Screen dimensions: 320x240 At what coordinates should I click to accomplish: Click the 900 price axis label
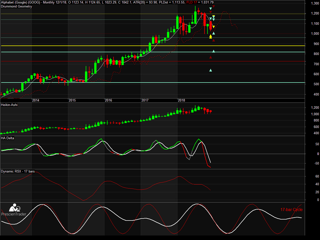(316, 44)
